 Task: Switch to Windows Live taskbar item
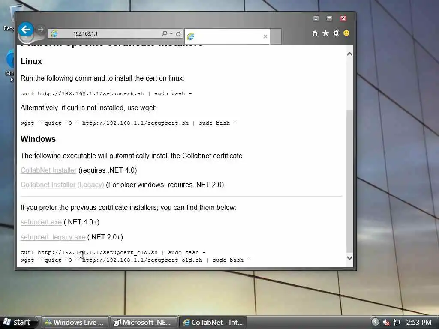pyautogui.click(x=75, y=322)
